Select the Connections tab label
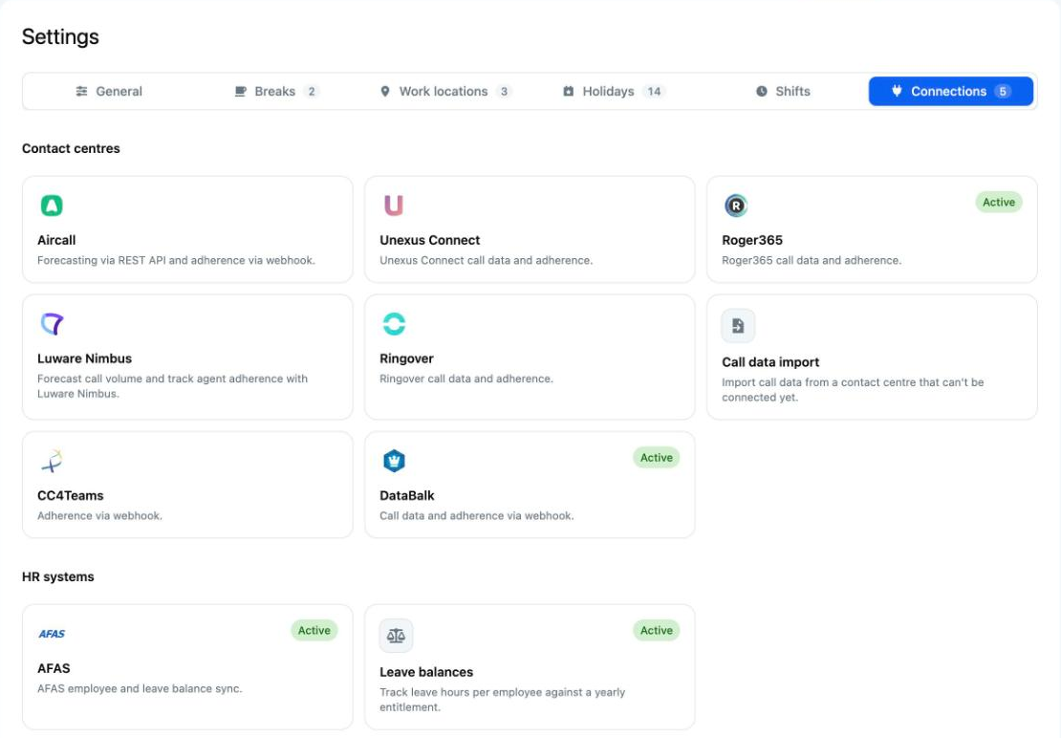This screenshot has height=738, width=1061. click(948, 92)
